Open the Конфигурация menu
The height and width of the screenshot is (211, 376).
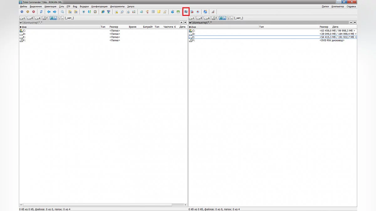point(99,6)
